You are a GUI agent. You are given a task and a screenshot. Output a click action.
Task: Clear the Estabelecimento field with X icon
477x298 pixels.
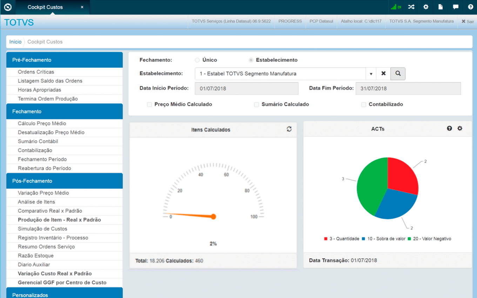click(x=383, y=74)
